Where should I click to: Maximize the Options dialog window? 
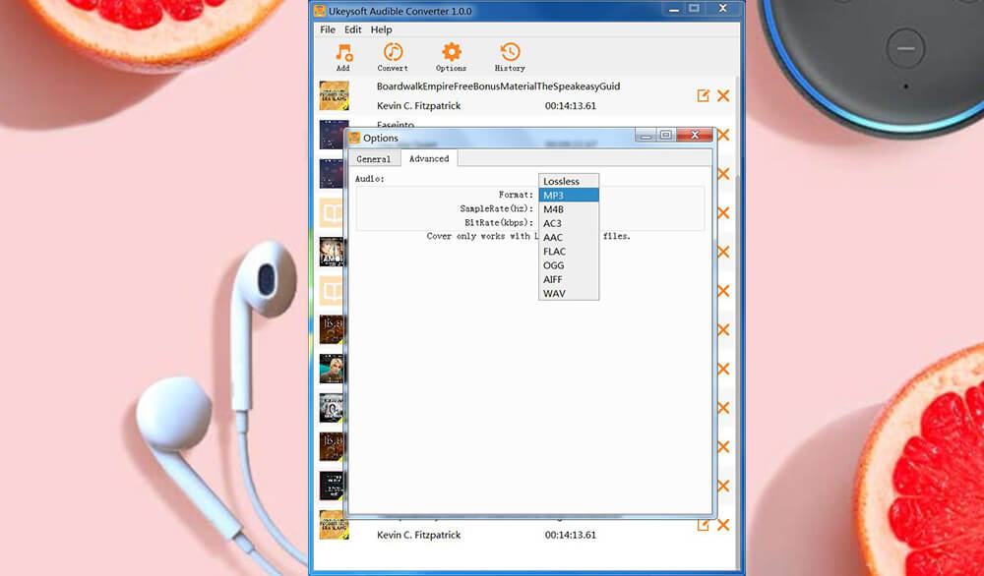tap(666, 135)
